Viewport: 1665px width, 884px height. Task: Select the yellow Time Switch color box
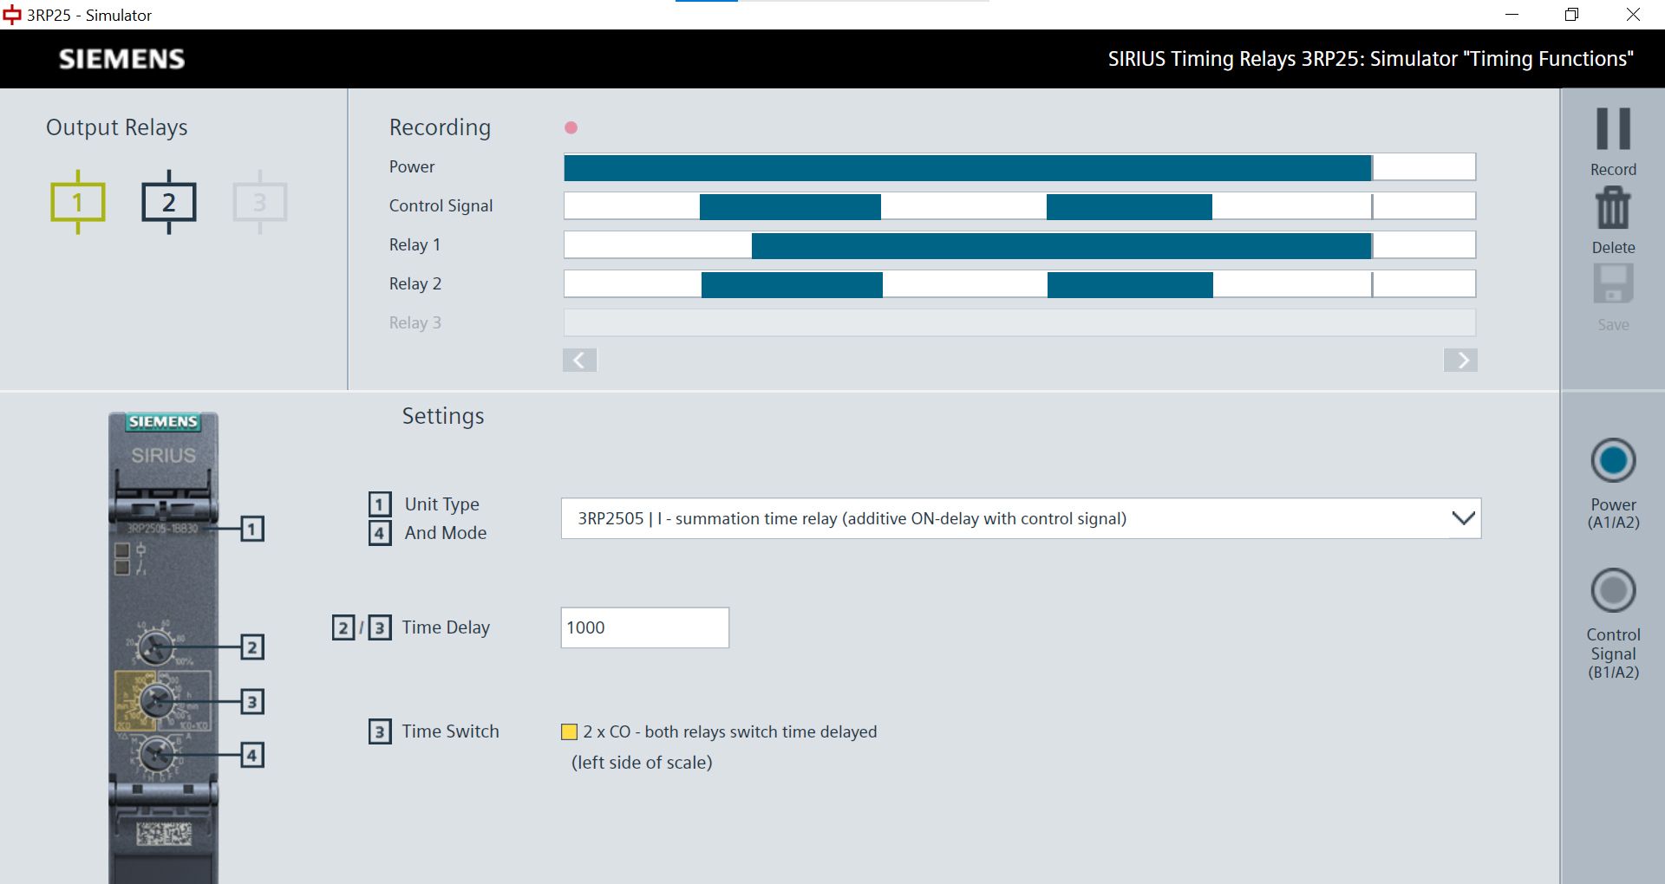[x=570, y=732]
